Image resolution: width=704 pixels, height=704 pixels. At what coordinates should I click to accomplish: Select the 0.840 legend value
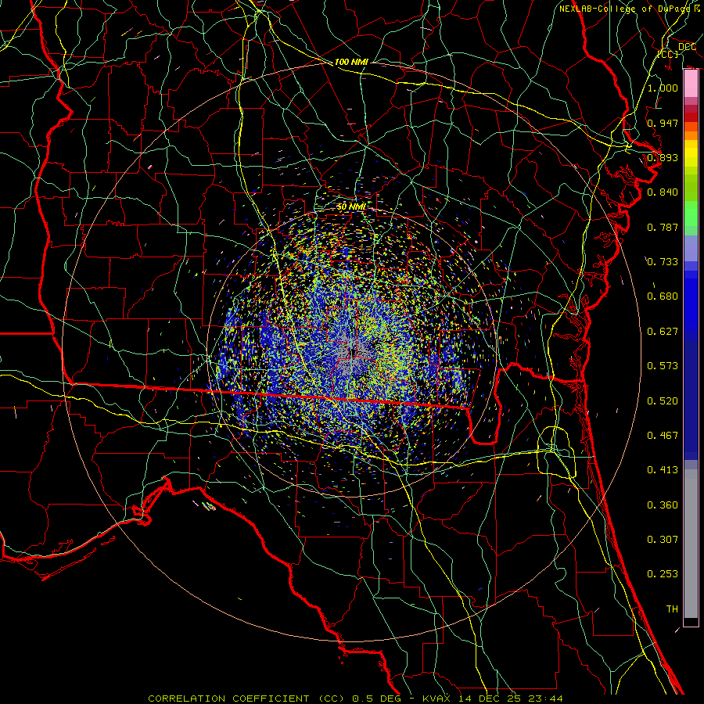tap(663, 192)
